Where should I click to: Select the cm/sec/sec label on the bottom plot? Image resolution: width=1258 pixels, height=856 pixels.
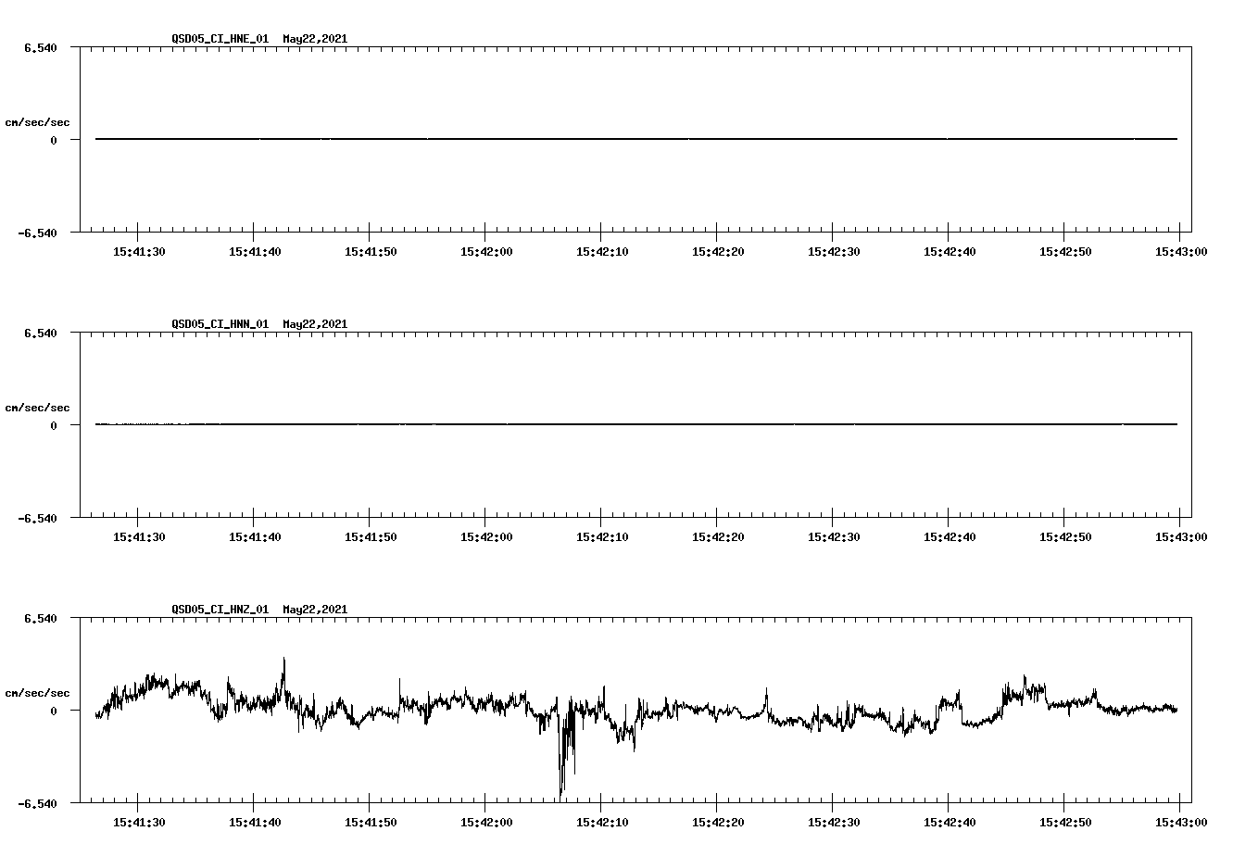(38, 692)
